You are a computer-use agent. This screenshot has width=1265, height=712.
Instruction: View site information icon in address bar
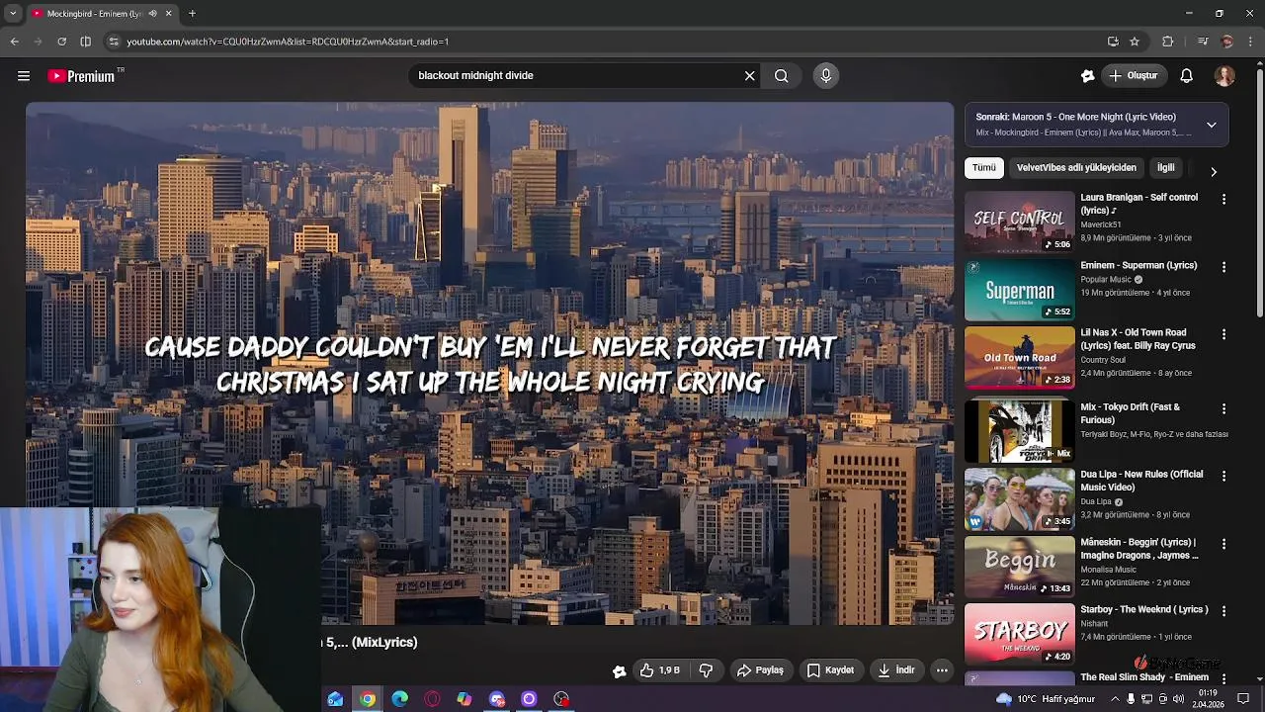click(114, 42)
